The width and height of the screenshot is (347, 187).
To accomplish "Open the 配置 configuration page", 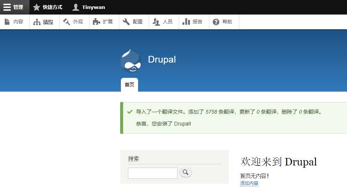I will point(134,22).
